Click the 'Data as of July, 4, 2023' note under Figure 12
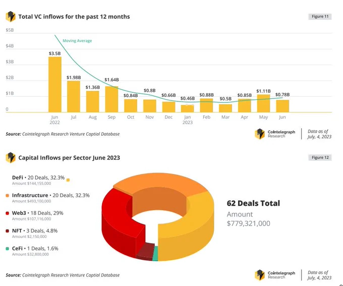The height and width of the screenshot is (286, 343). (x=319, y=275)
